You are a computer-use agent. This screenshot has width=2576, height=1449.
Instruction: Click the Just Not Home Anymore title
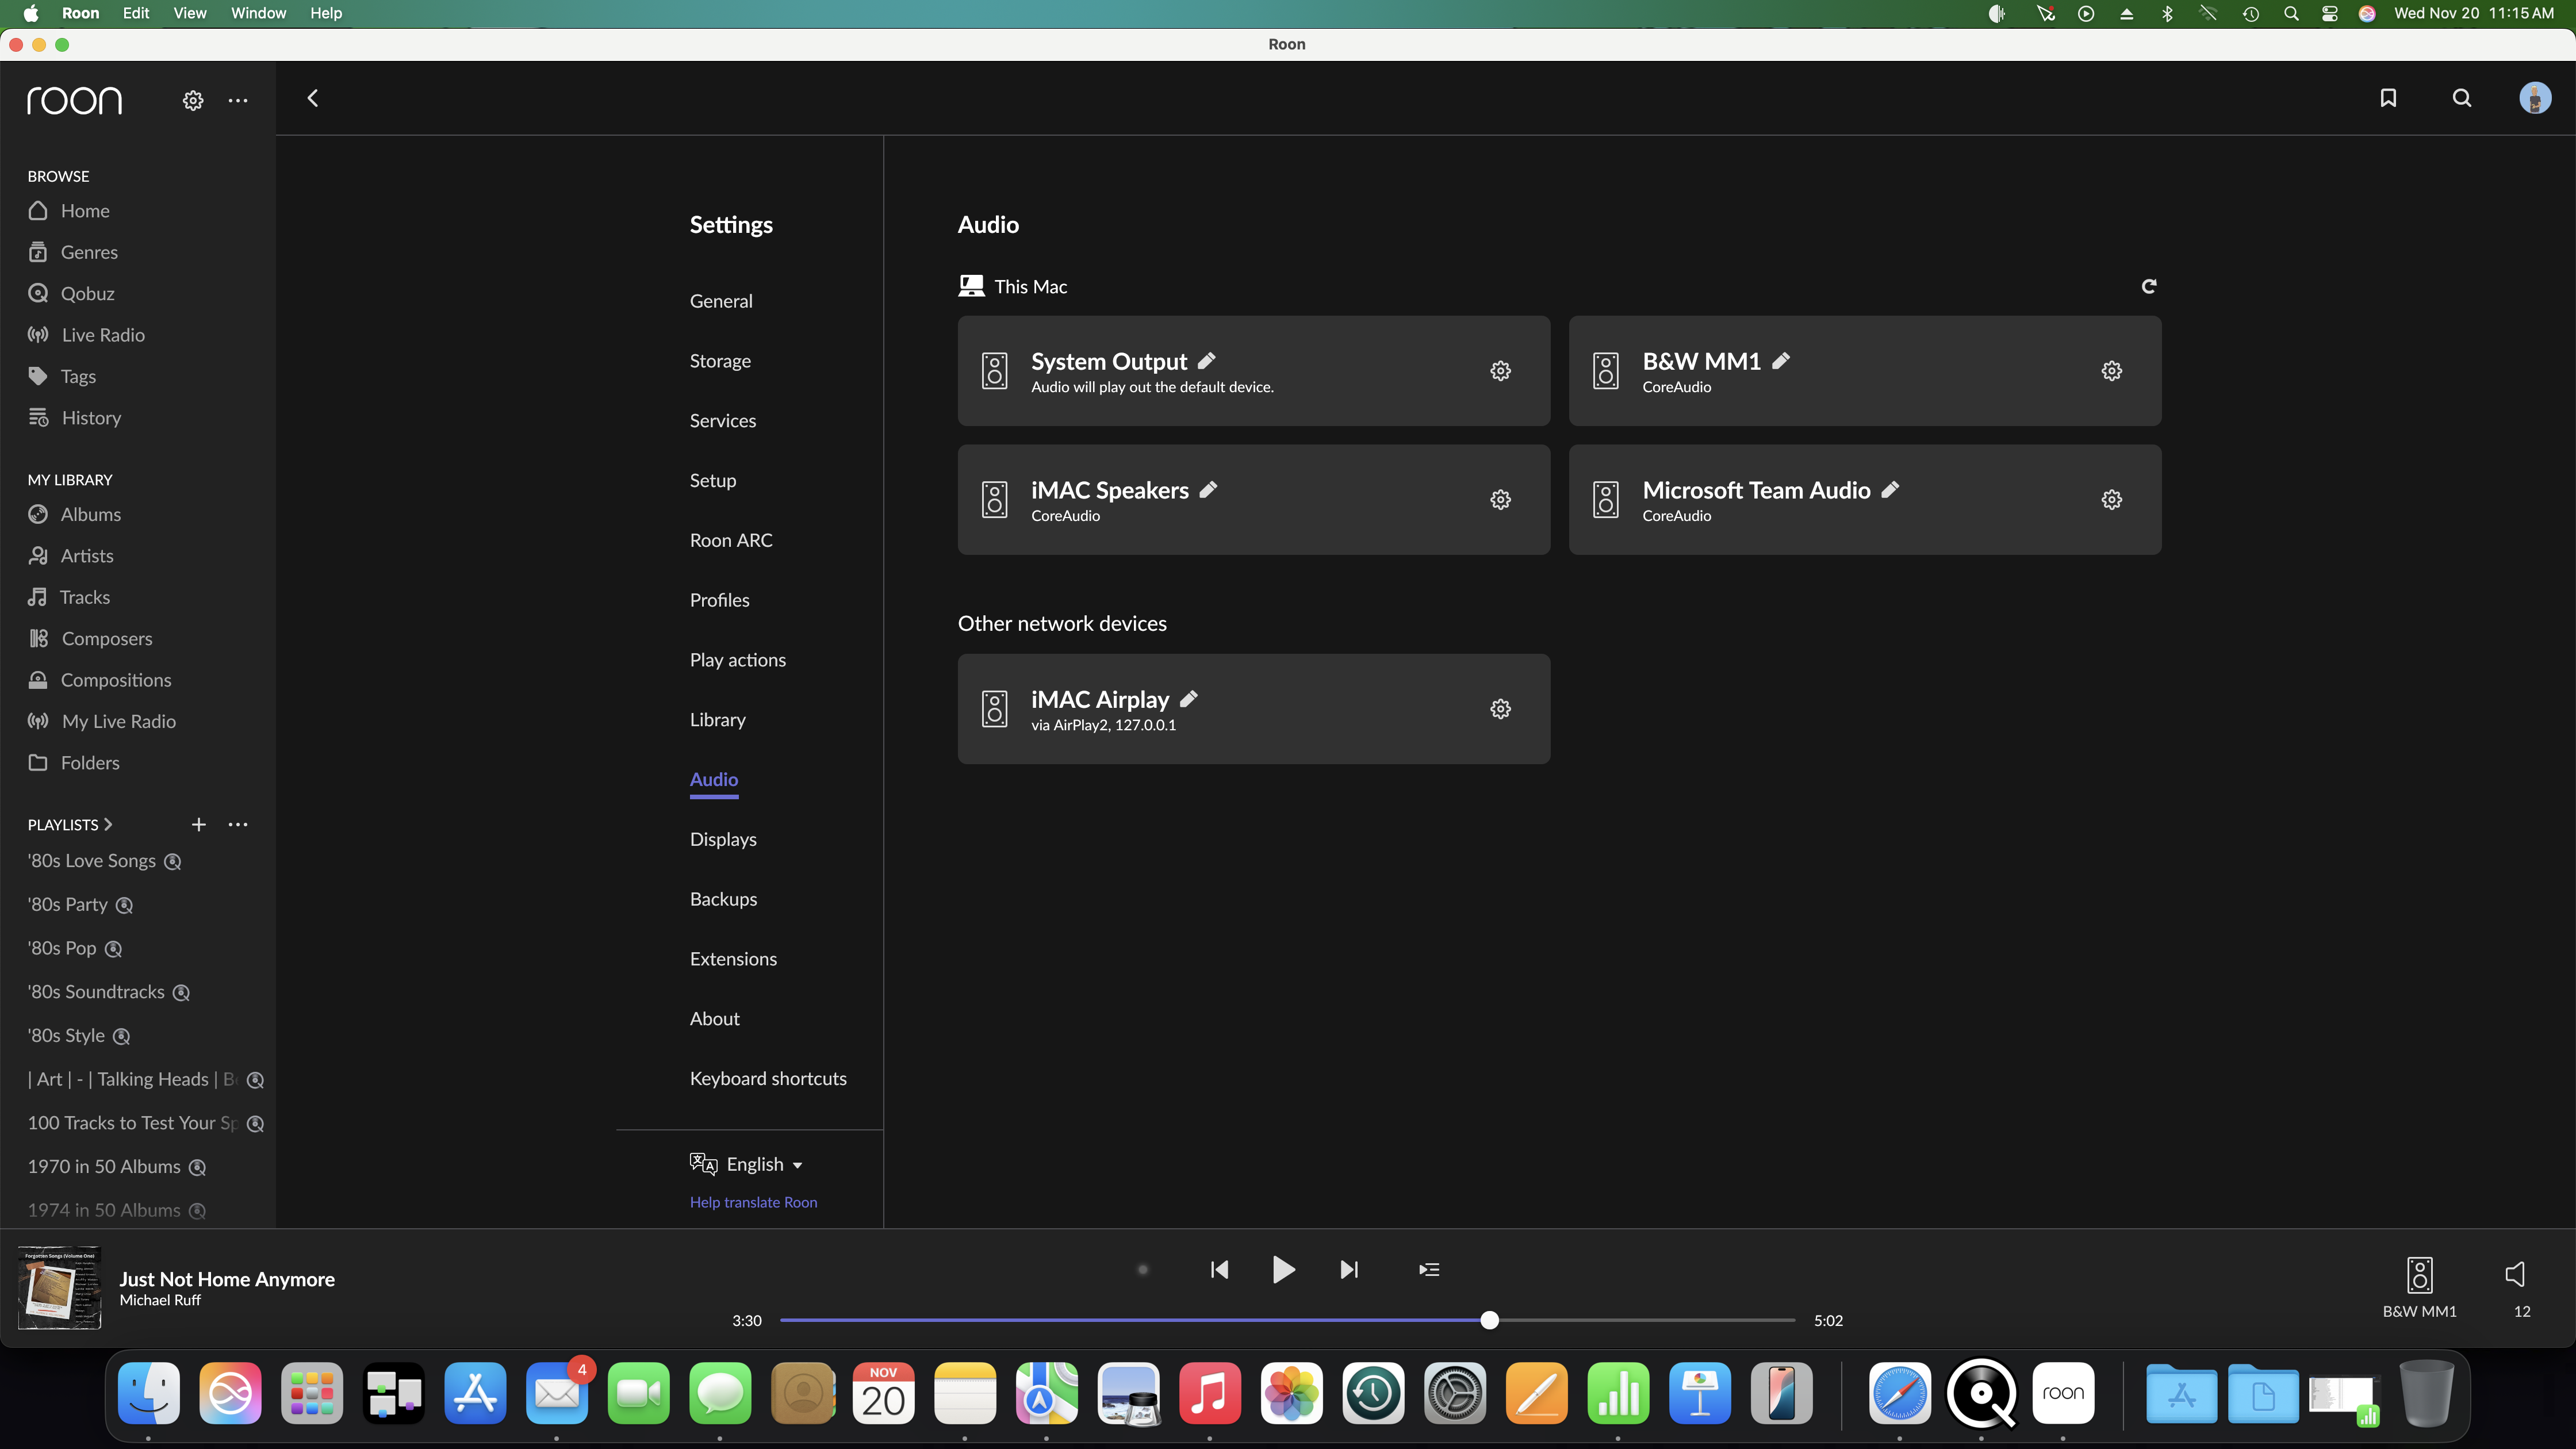pos(227,1279)
